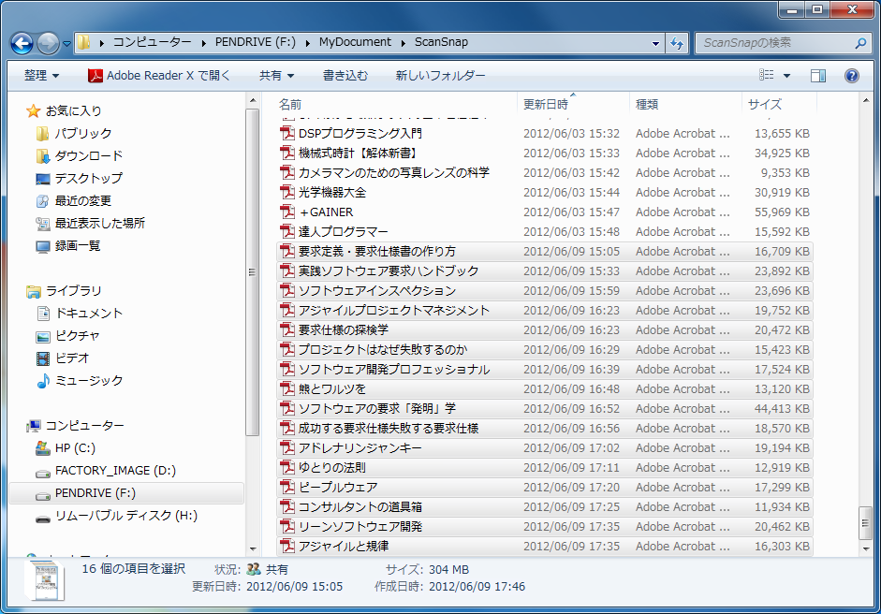The width and height of the screenshot is (881, 614).
Task: Refresh the ScanSnap folder view
Action: (x=677, y=43)
